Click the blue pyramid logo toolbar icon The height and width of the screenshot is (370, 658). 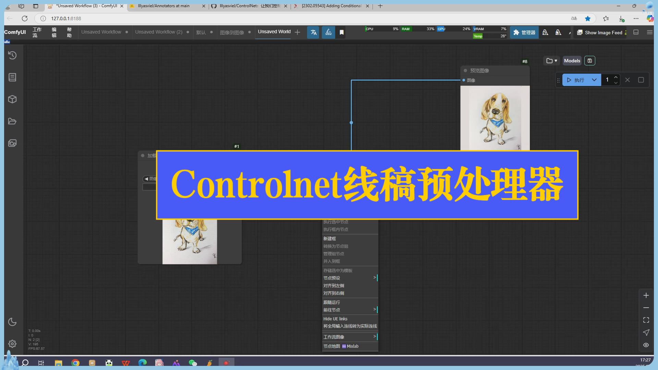pos(328,32)
